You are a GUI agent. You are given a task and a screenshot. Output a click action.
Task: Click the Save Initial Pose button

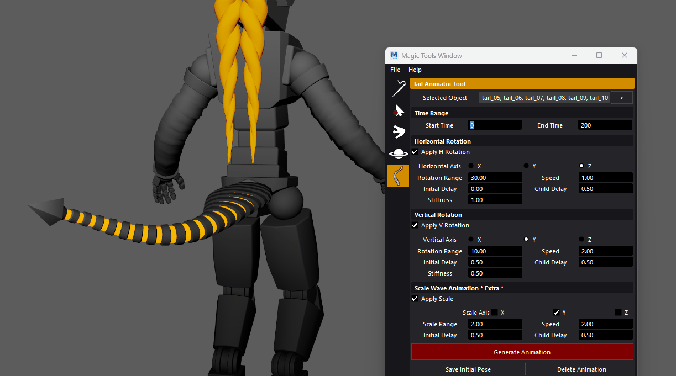468,369
